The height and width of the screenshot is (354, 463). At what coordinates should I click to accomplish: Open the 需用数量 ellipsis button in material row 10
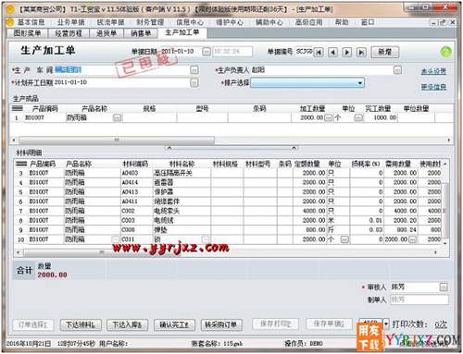point(413,239)
